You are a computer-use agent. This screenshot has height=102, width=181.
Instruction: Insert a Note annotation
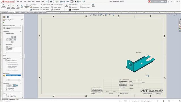[22, 6]
